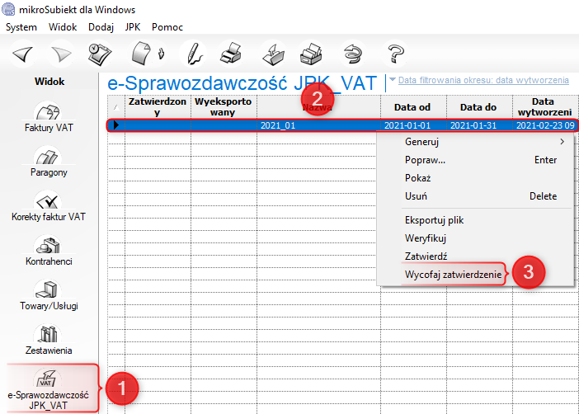Click the 2021-02-23 creation date cell
579x414 pixels.
[545, 125]
